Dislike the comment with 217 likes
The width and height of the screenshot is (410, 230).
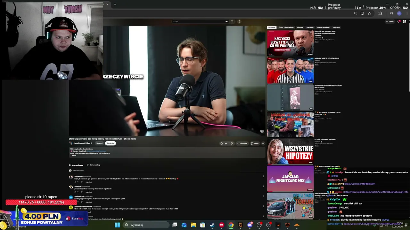pyautogui.click(x=82, y=182)
